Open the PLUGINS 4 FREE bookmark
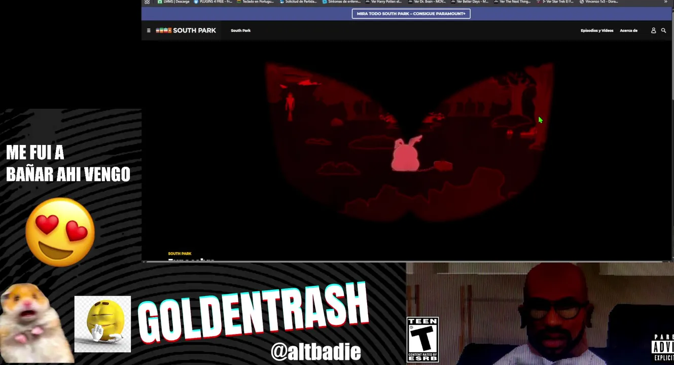674x365 pixels. (213, 2)
